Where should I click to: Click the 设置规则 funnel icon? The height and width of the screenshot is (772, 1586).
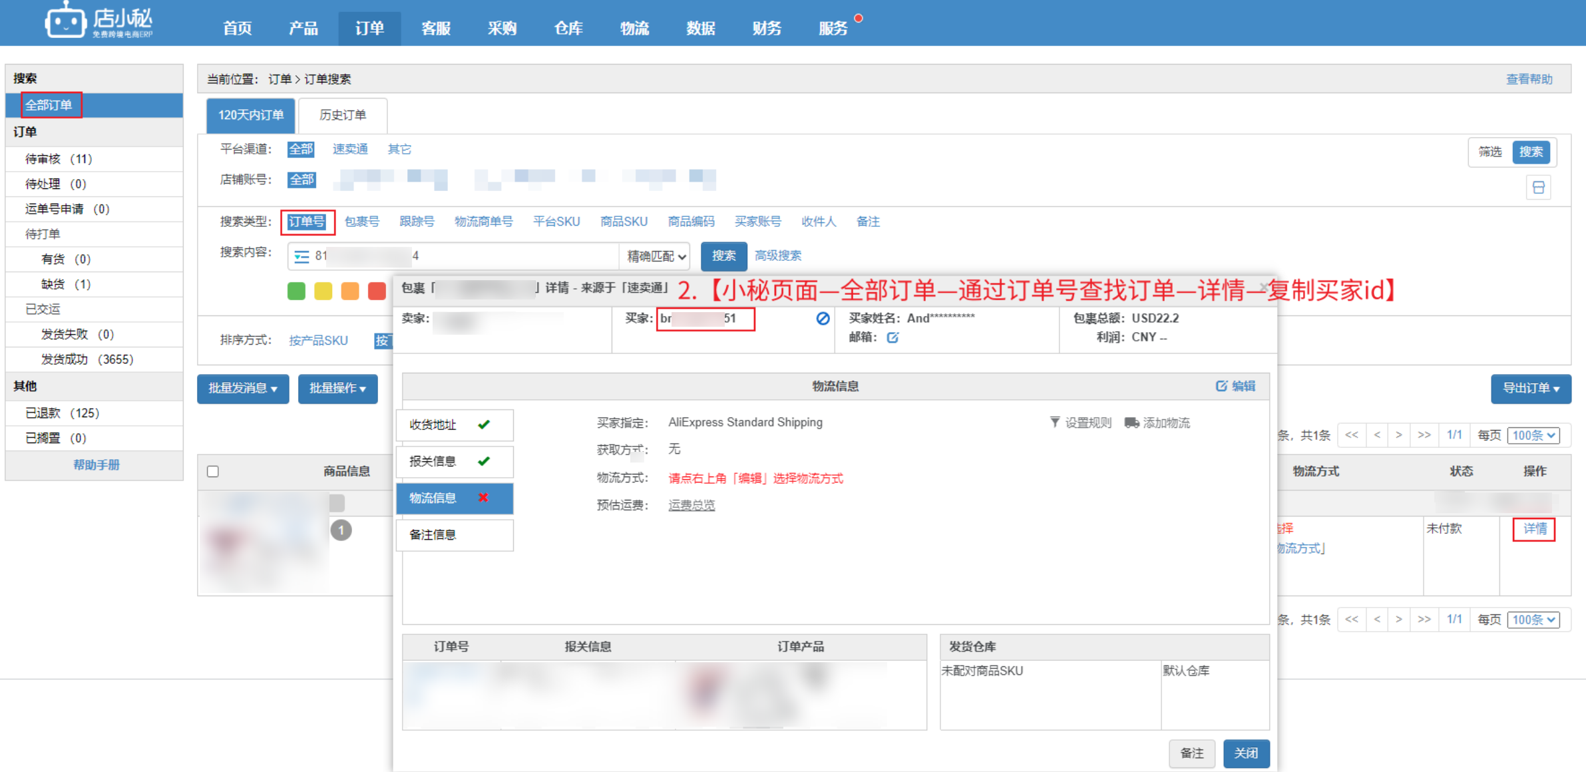(x=1055, y=423)
